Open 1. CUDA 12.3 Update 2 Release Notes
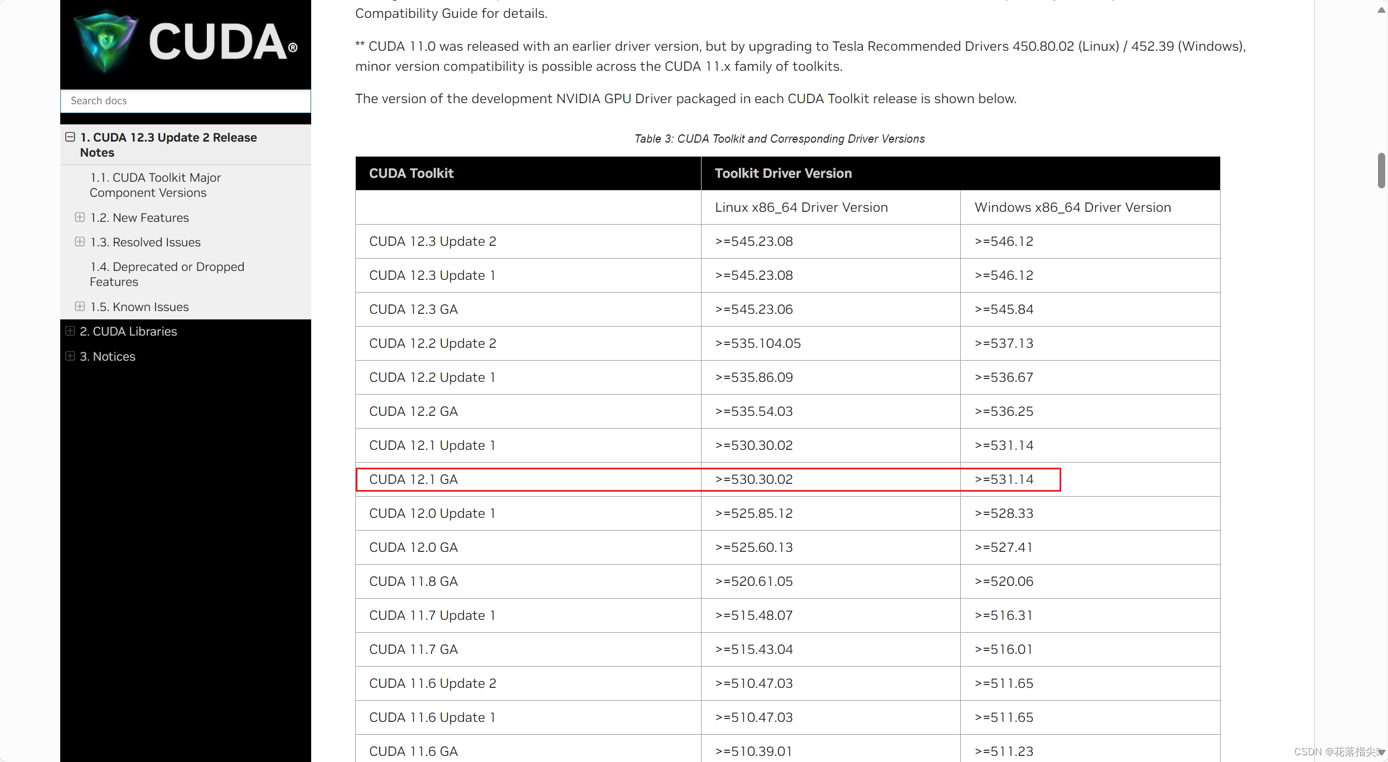Screen dimensions: 1388x762 point(168,145)
